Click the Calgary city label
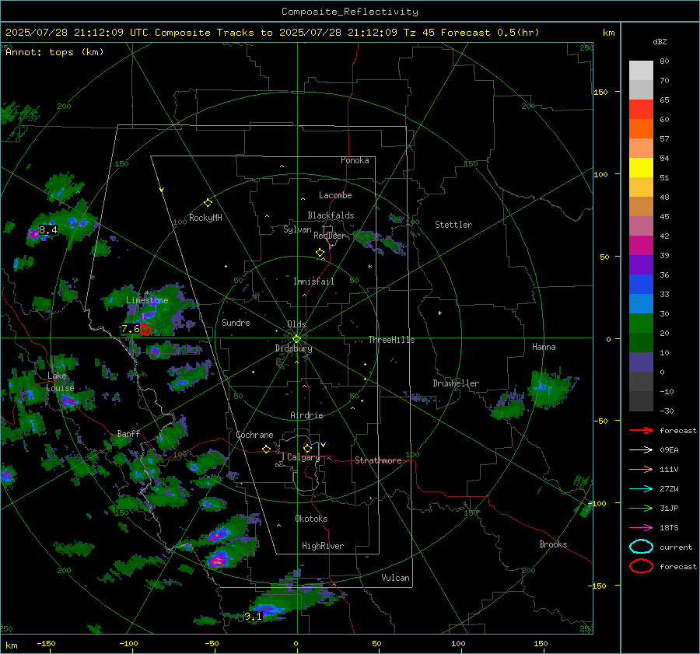Image resolution: width=700 pixels, height=654 pixels. pos(303,457)
